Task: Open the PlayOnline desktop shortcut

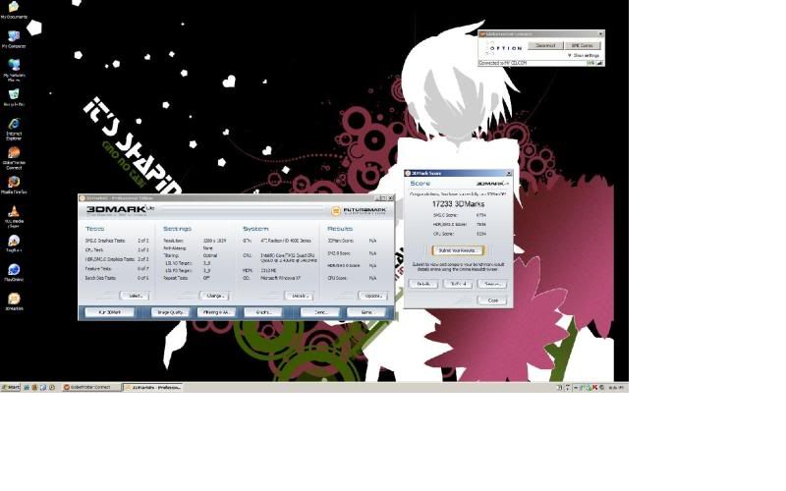Action: tap(14, 272)
